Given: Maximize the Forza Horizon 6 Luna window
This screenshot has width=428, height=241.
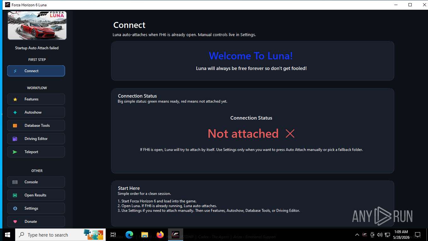Looking at the screenshot, I should click(x=410, y=5).
